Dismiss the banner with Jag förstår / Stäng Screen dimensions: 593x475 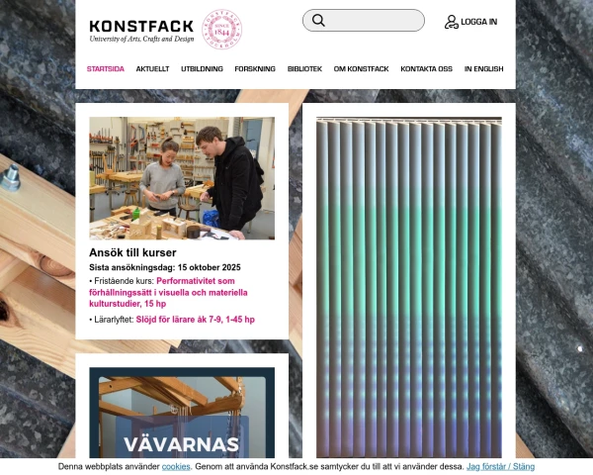point(500,467)
